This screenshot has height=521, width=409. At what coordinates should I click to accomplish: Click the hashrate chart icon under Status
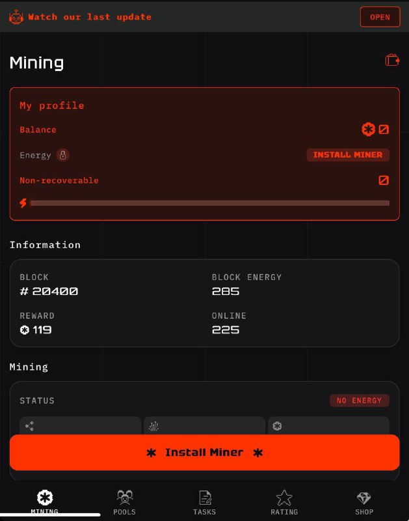[153, 426]
